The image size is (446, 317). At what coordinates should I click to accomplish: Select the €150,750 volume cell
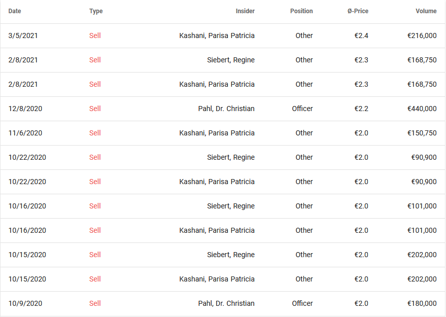pyautogui.click(x=422, y=133)
